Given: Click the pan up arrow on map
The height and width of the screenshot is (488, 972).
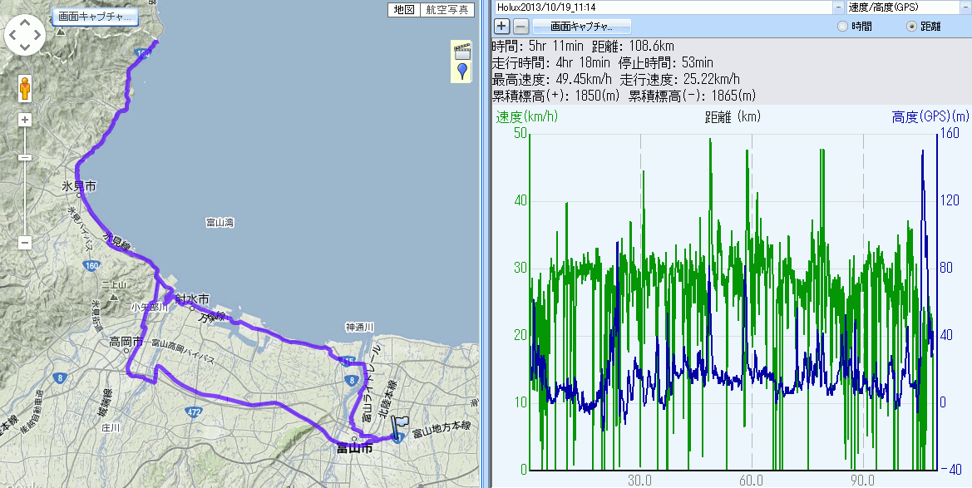Looking at the screenshot, I should 26,22.
